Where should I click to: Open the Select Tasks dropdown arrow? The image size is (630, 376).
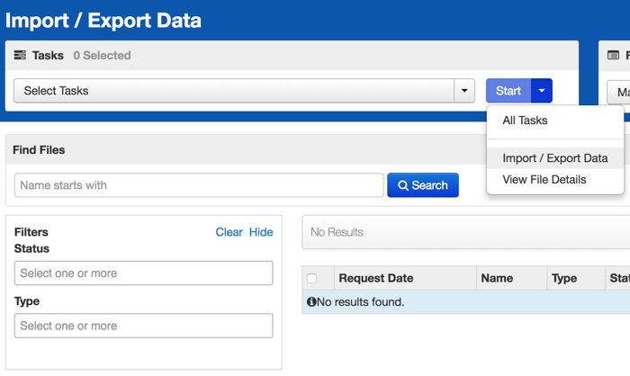coord(463,91)
